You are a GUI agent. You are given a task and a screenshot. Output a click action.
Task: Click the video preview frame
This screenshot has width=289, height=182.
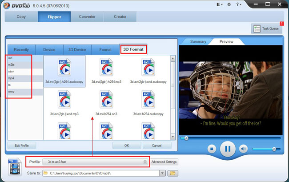pos(231,90)
